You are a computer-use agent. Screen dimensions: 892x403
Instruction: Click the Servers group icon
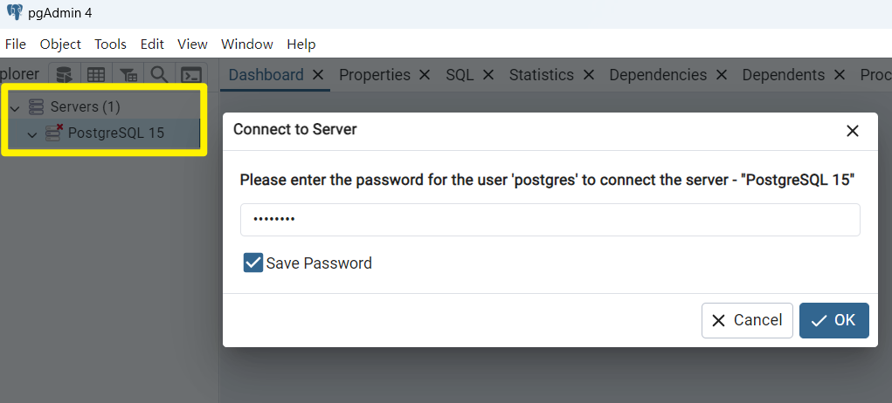(x=37, y=106)
